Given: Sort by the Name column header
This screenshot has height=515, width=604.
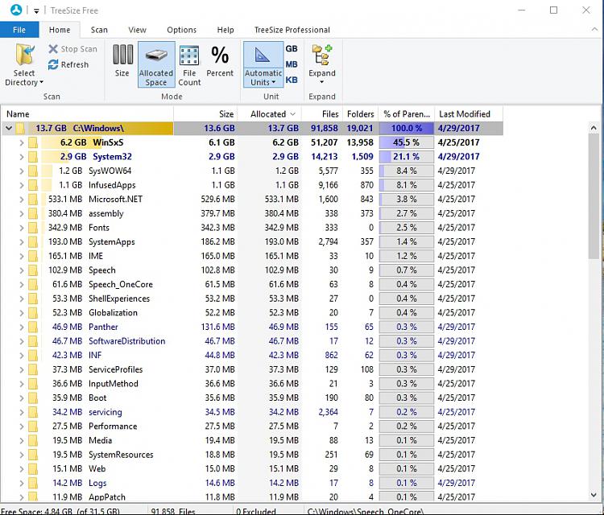Looking at the screenshot, I should pos(87,114).
